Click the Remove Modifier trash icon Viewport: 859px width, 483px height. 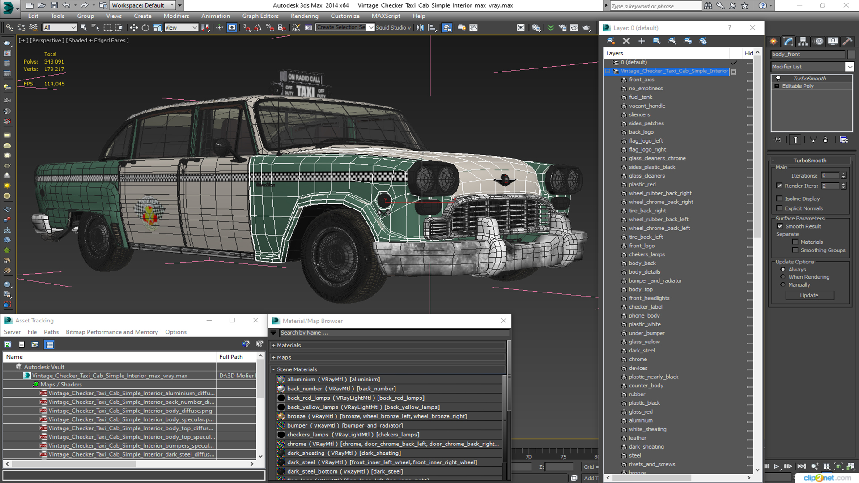(x=825, y=140)
